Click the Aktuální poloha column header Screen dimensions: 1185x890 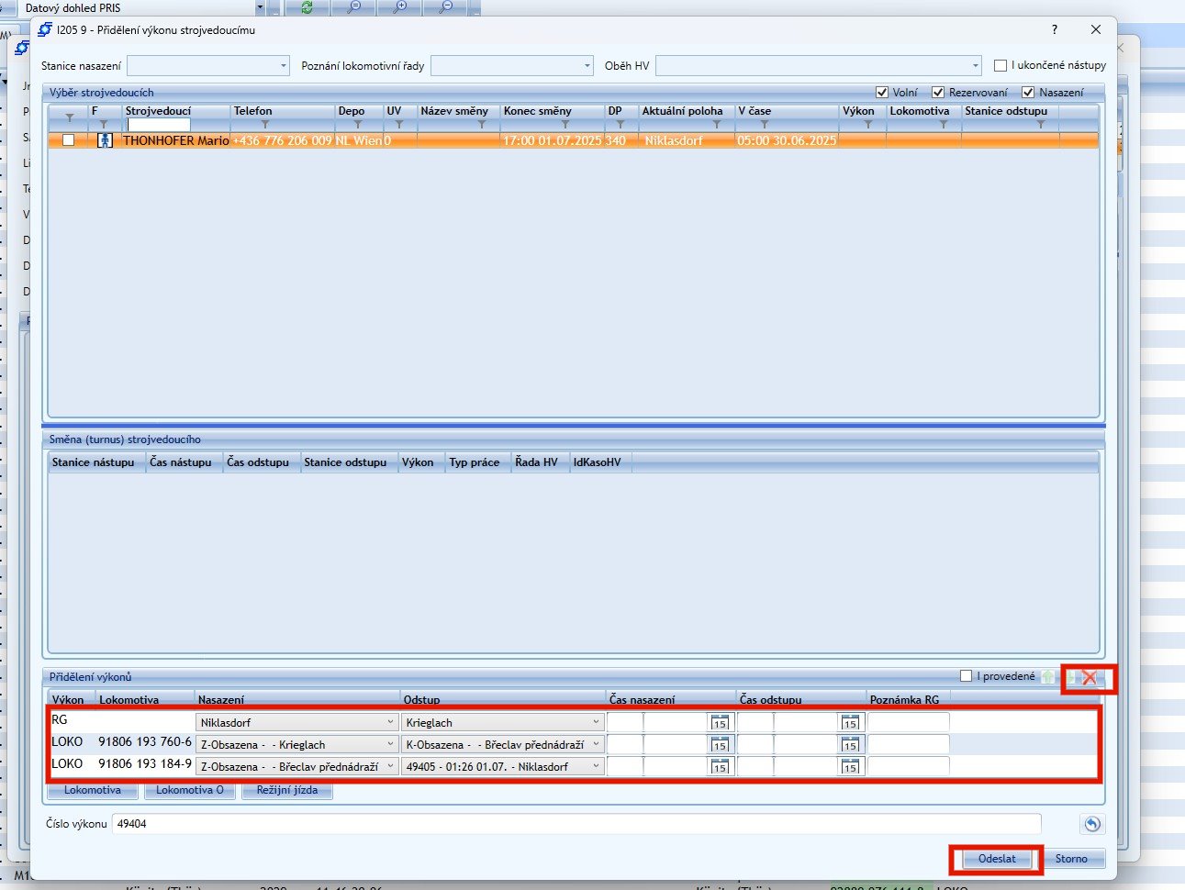pyautogui.click(x=682, y=111)
